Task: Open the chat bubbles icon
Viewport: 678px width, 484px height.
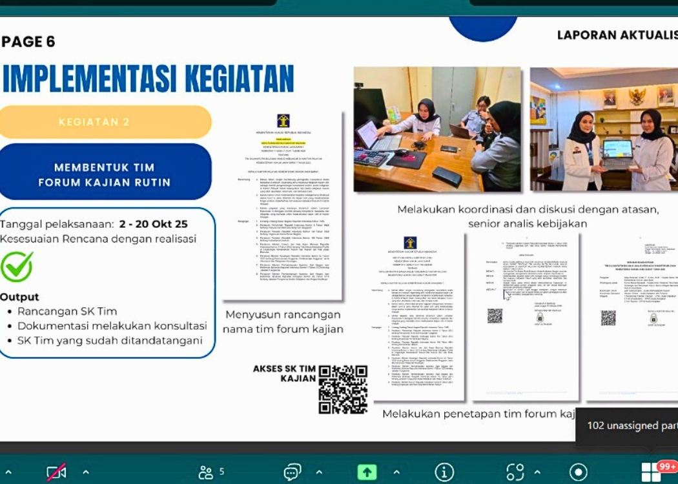Action: (293, 472)
